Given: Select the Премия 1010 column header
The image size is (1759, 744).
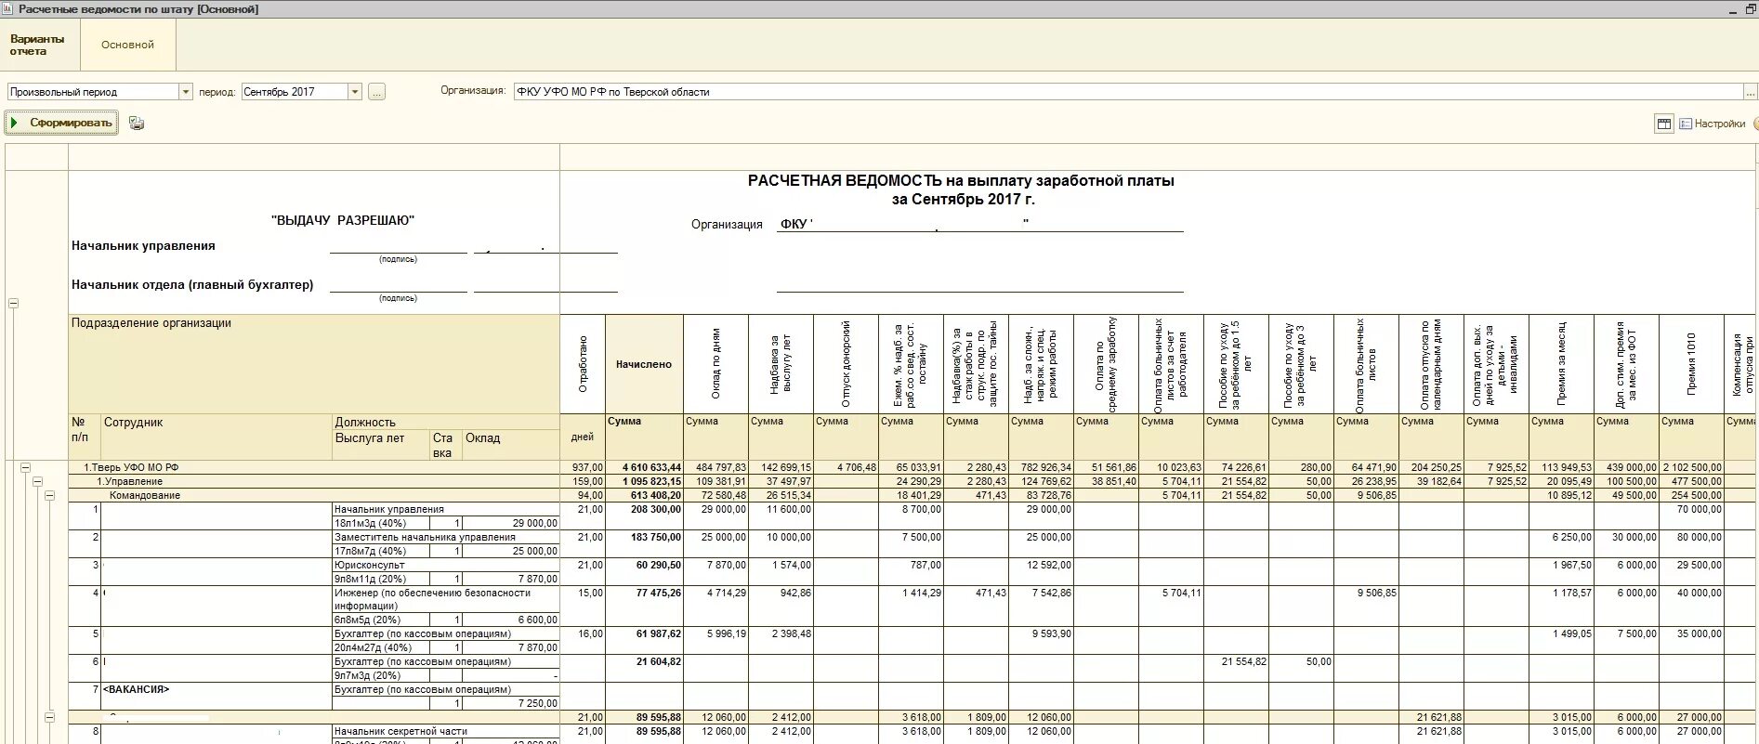Looking at the screenshot, I should [x=1691, y=364].
